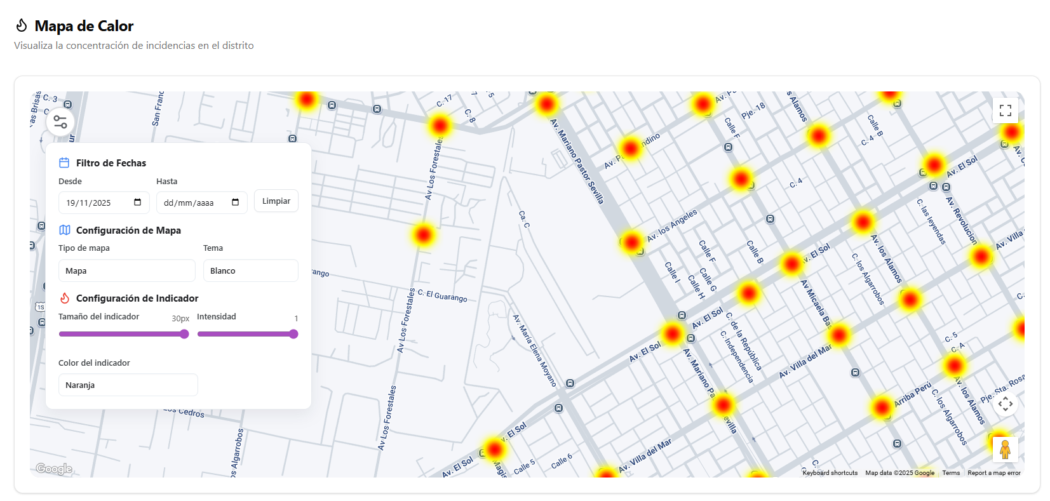
Task: Enter fullscreen map view
Action: click(x=1005, y=110)
